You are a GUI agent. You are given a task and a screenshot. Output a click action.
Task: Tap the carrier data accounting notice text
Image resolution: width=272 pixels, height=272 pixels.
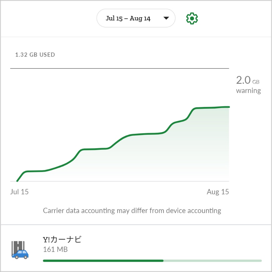132,210
